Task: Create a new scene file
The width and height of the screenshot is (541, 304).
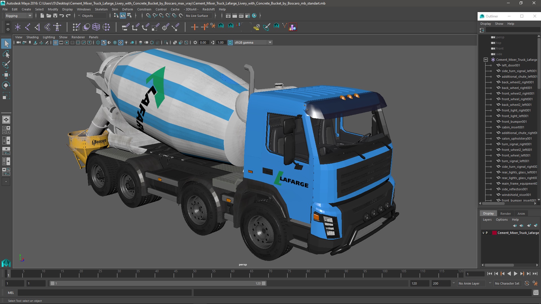Action: pos(42,16)
